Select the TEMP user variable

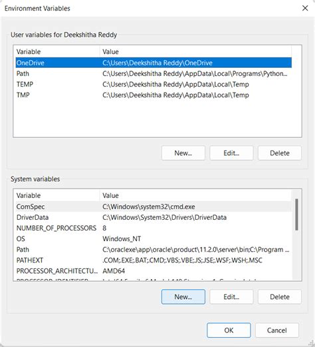154,85
